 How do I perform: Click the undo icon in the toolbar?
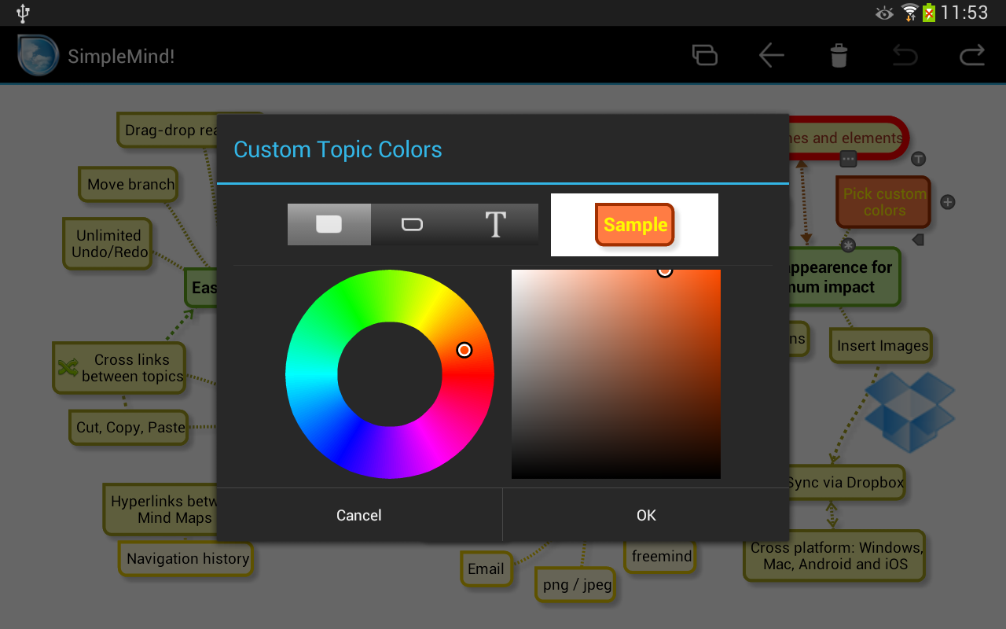point(905,55)
